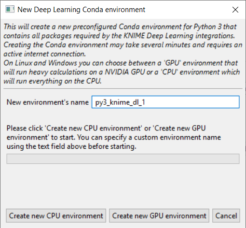Cancel the Conda environment creation dialog
The image size is (246, 228).
(226, 216)
